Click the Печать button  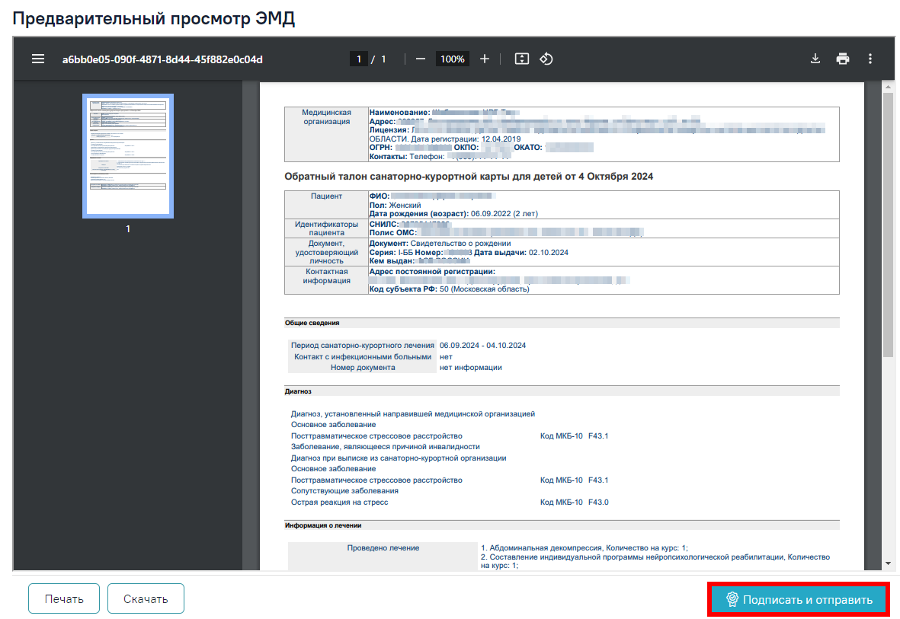pyautogui.click(x=64, y=599)
